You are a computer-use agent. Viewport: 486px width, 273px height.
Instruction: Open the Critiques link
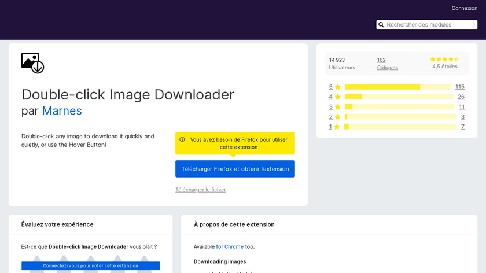pyautogui.click(x=388, y=68)
